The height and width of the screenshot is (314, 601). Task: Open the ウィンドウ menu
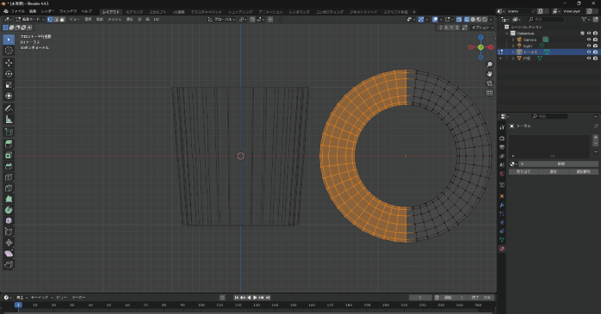click(68, 11)
